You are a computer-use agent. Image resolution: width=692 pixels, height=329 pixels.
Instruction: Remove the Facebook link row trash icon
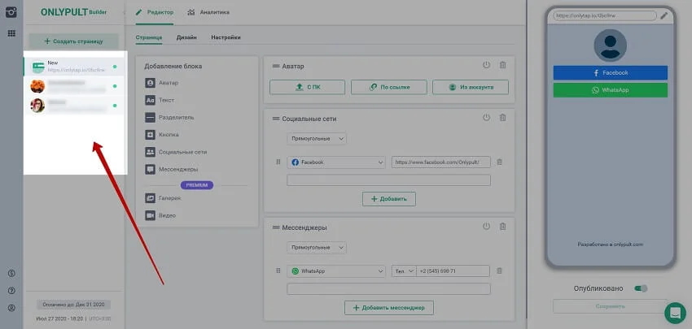tap(499, 162)
